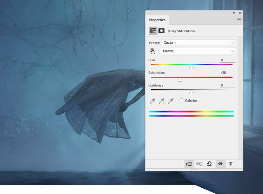Screen dimensions: 263x194
Task: Click the Hue slider handle
Action: (x=191, y=67)
